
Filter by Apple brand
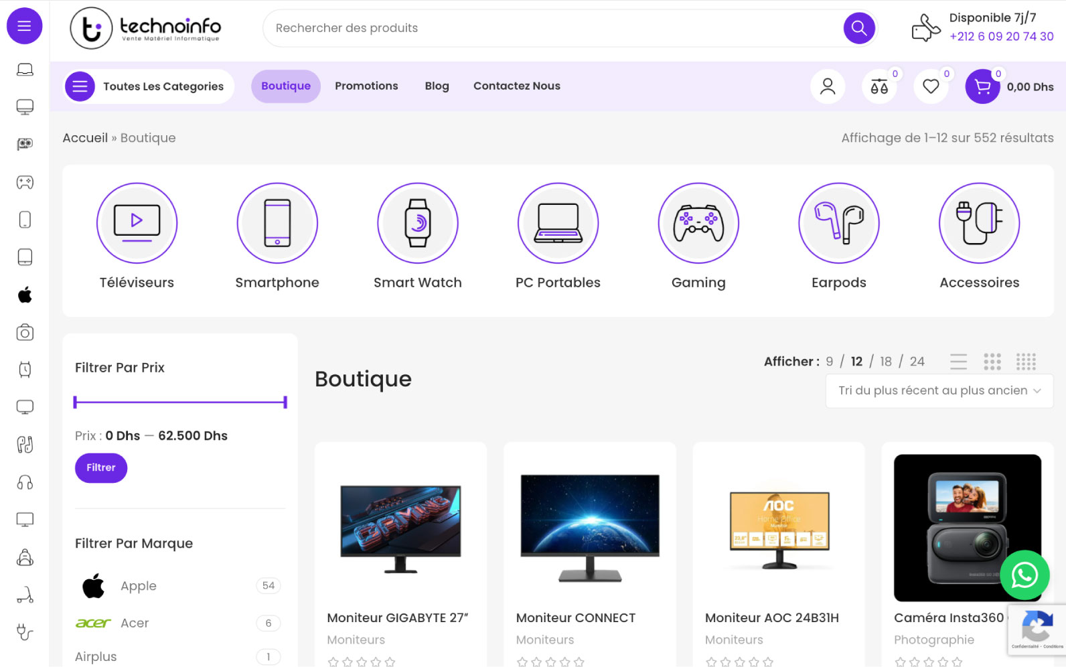tap(138, 586)
